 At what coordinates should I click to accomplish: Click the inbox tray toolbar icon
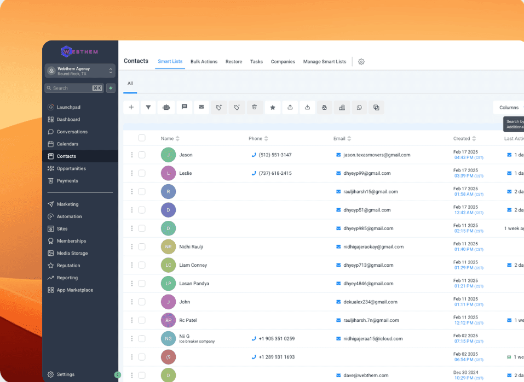coord(325,108)
